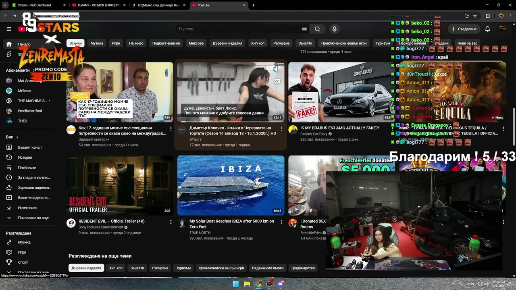This screenshot has height=290, width=516.
Task: Open the Windows Start menu
Action: [236, 284]
